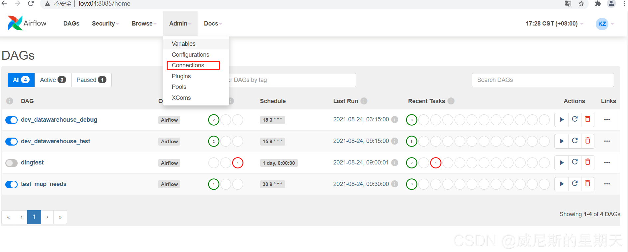628x252 pixels.
Task: Refresh the test_map_needs DAG
Action: point(575,184)
